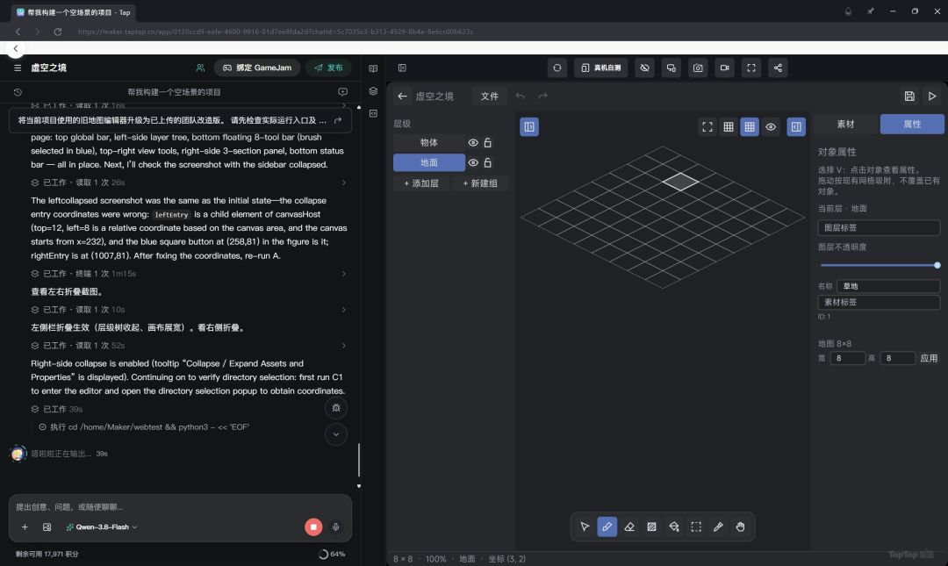
Task: Activate the paint bucket tool
Action: coord(674,527)
